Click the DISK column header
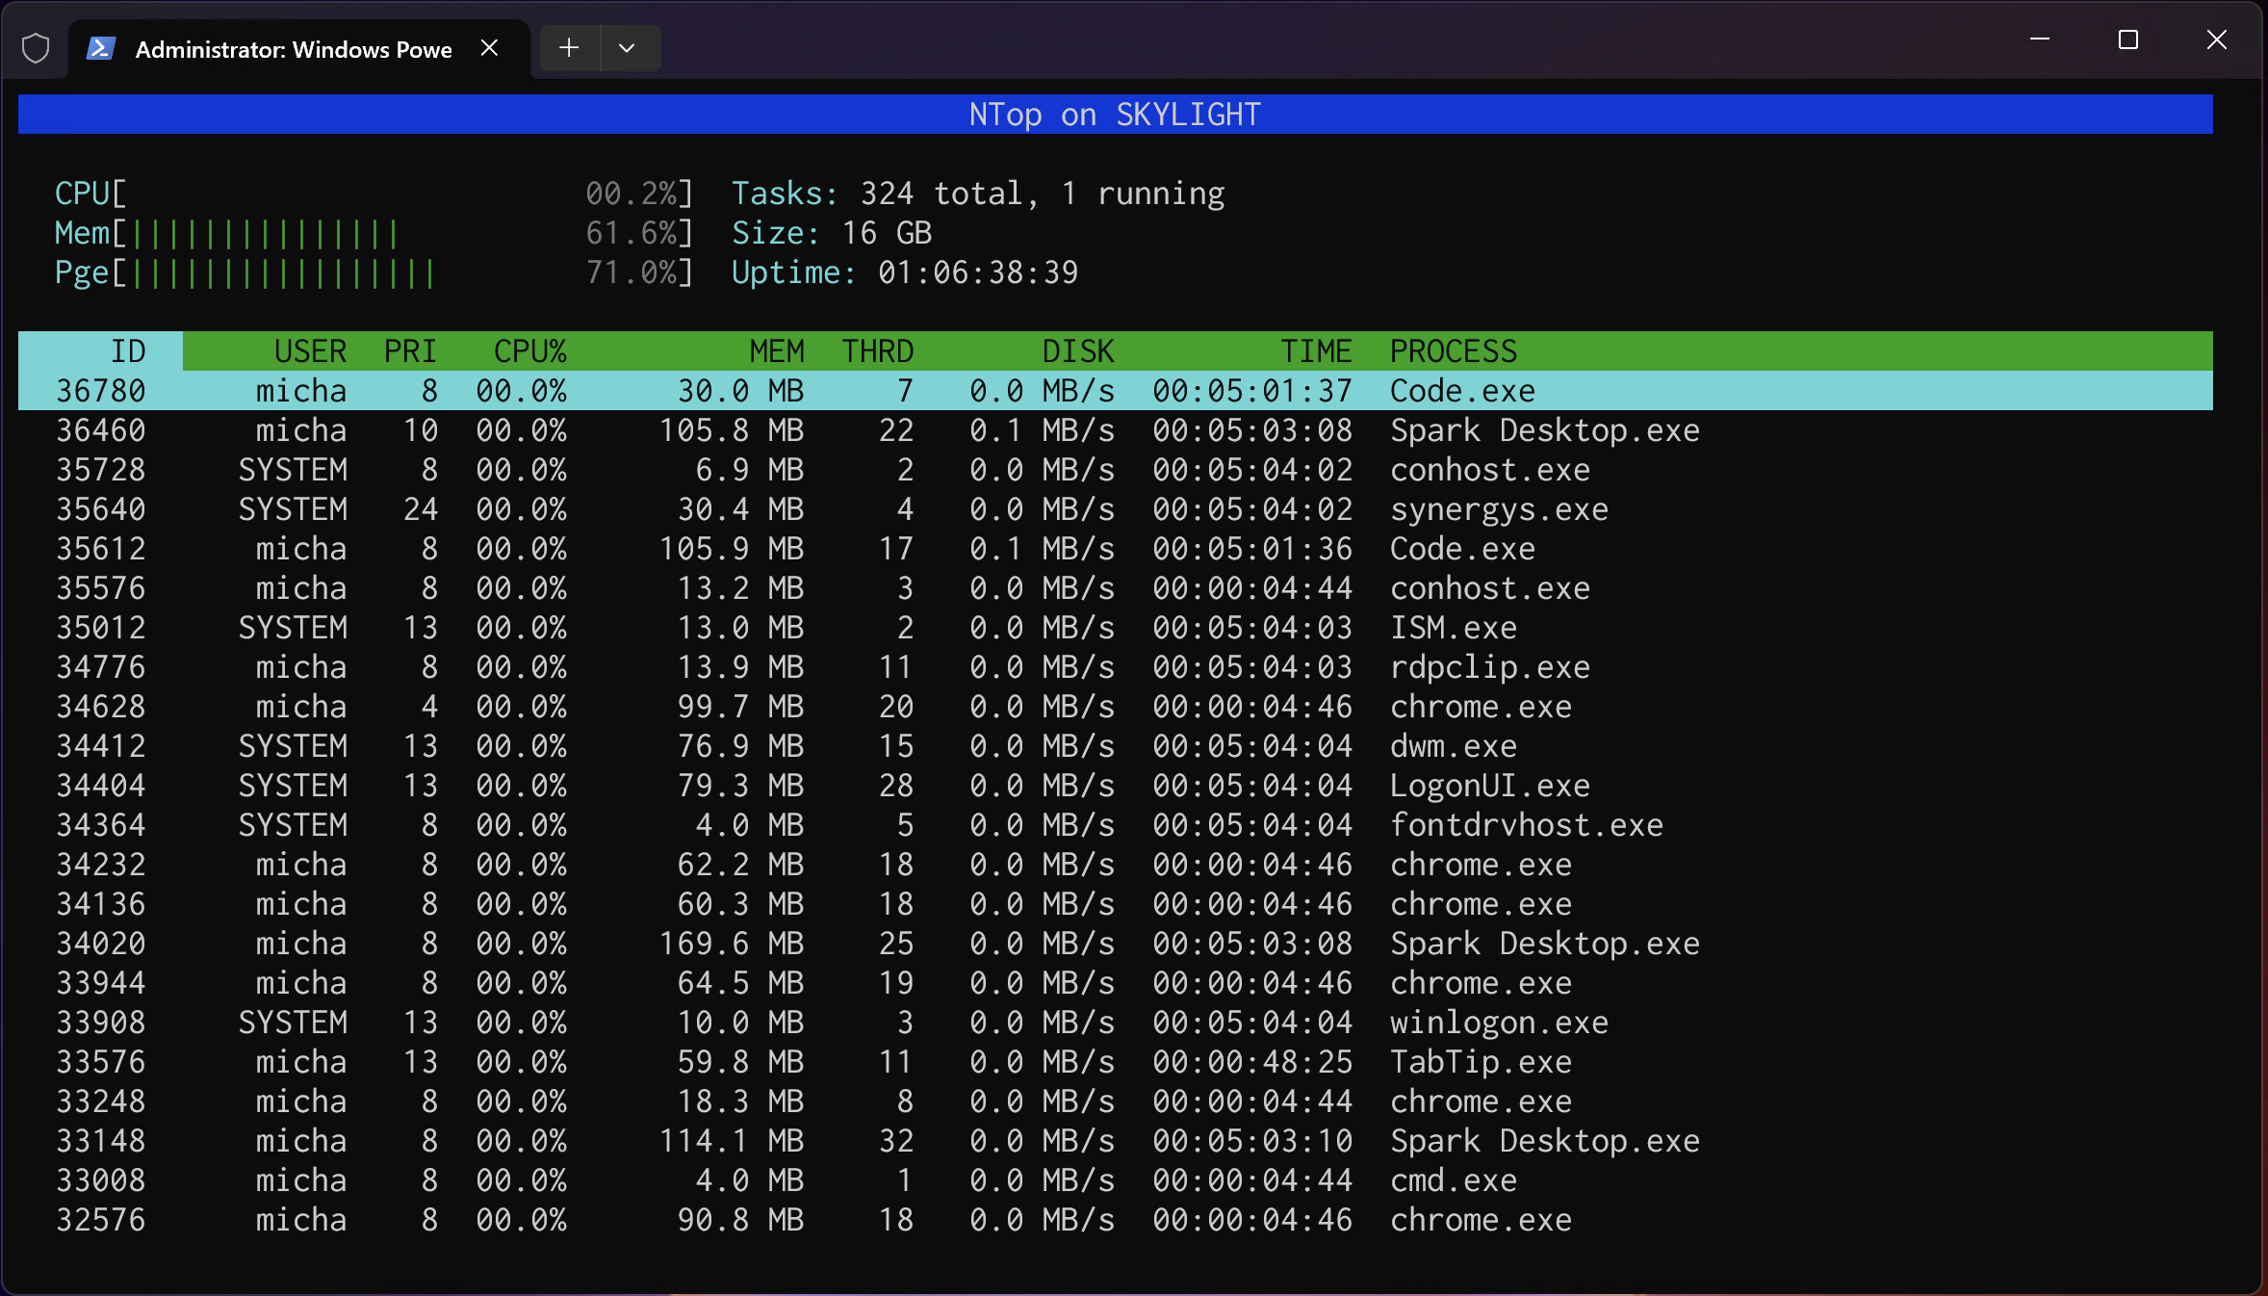Screen dimensions: 2268x1296 [1078, 351]
